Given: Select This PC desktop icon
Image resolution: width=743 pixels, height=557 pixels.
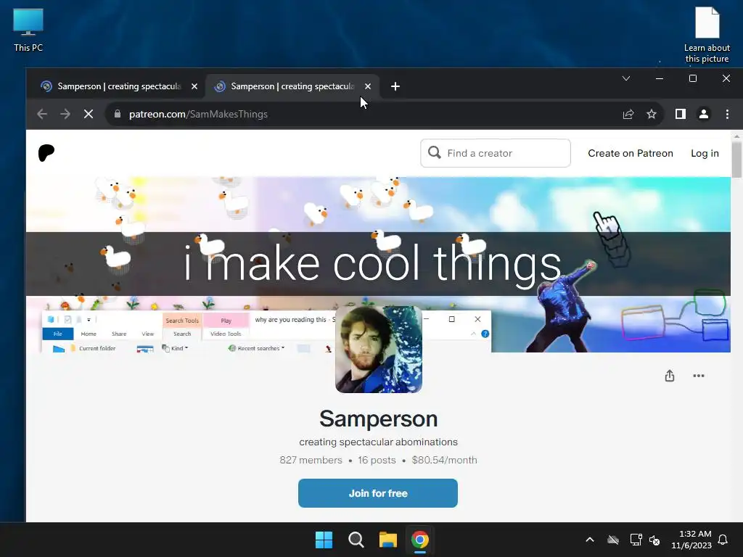Looking at the screenshot, I should (28, 30).
